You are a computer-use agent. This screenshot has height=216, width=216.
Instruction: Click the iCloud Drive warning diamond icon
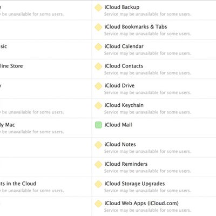pyautogui.click(x=98, y=86)
